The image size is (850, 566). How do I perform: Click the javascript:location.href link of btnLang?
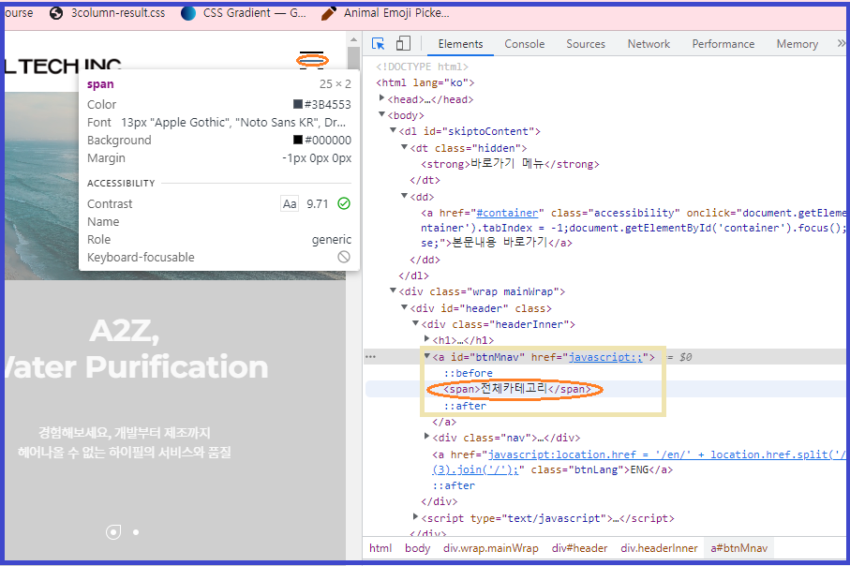point(666,454)
